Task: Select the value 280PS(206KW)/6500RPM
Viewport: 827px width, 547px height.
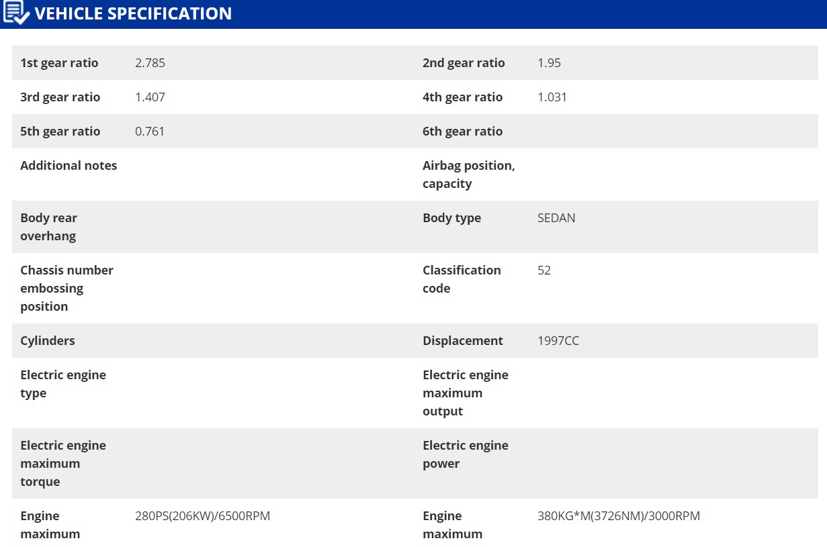Action: 202,516
